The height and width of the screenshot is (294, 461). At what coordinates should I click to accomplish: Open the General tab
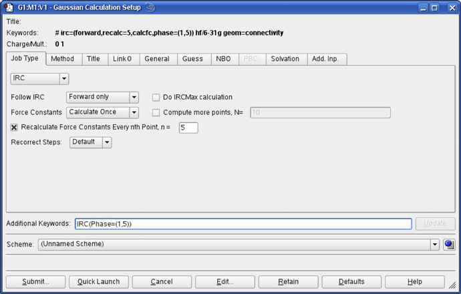coord(157,59)
